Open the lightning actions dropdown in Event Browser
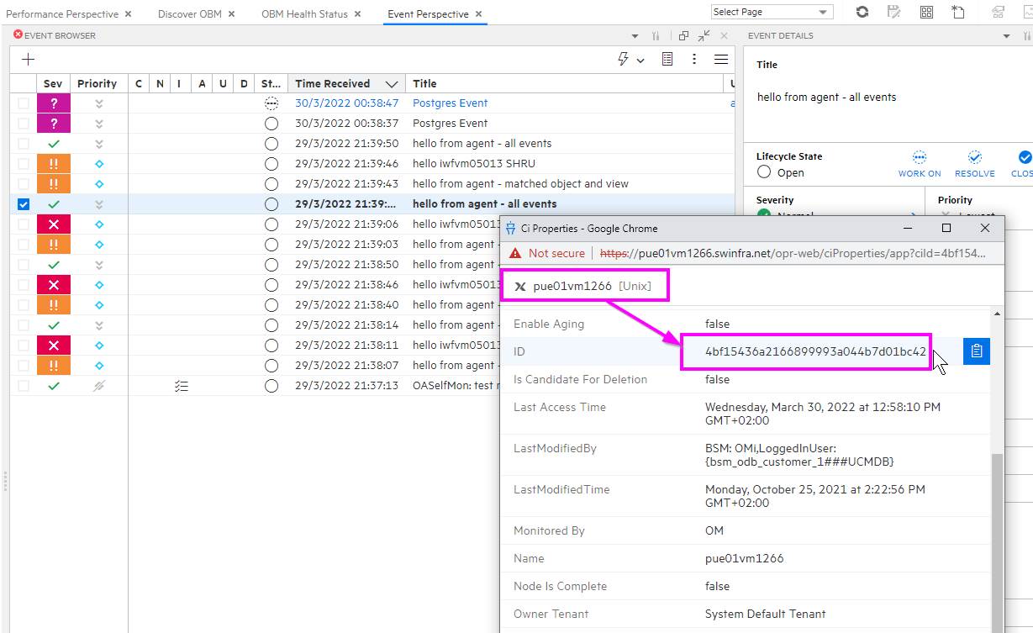This screenshot has width=1033, height=633. tap(630, 59)
